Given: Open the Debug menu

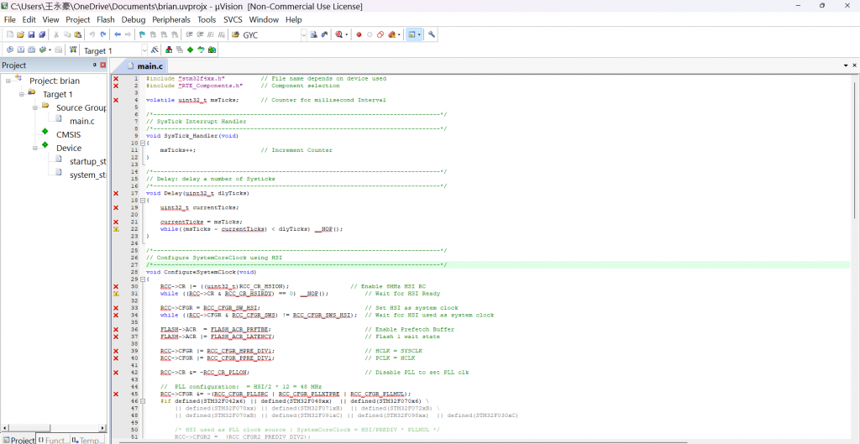Looking at the screenshot, I should coord(134,20).
